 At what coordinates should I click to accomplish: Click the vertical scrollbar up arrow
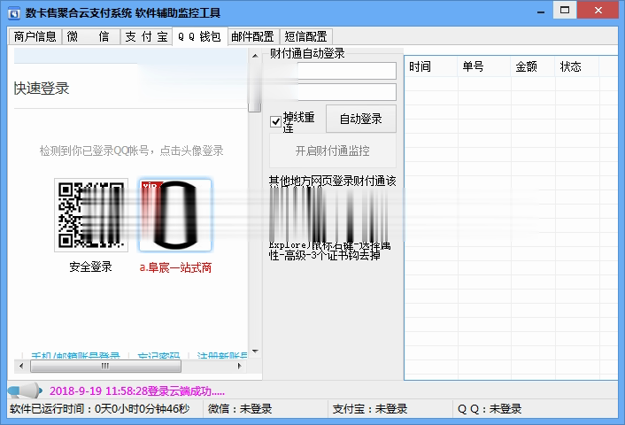click(255, 56)
